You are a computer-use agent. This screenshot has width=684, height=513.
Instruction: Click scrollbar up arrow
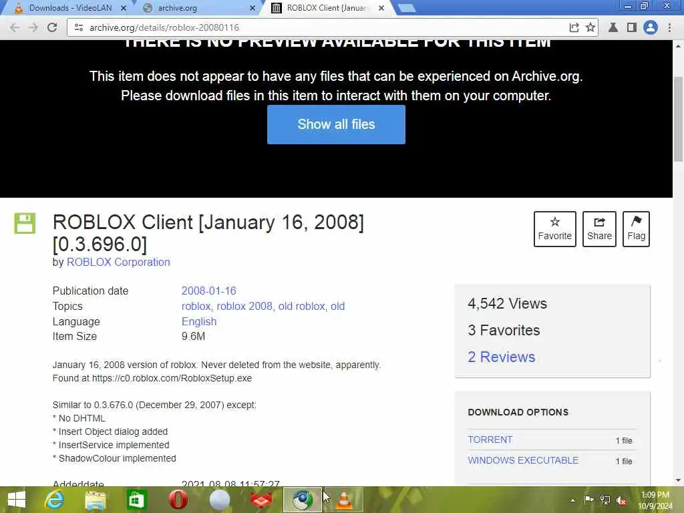tap(678, 45)
